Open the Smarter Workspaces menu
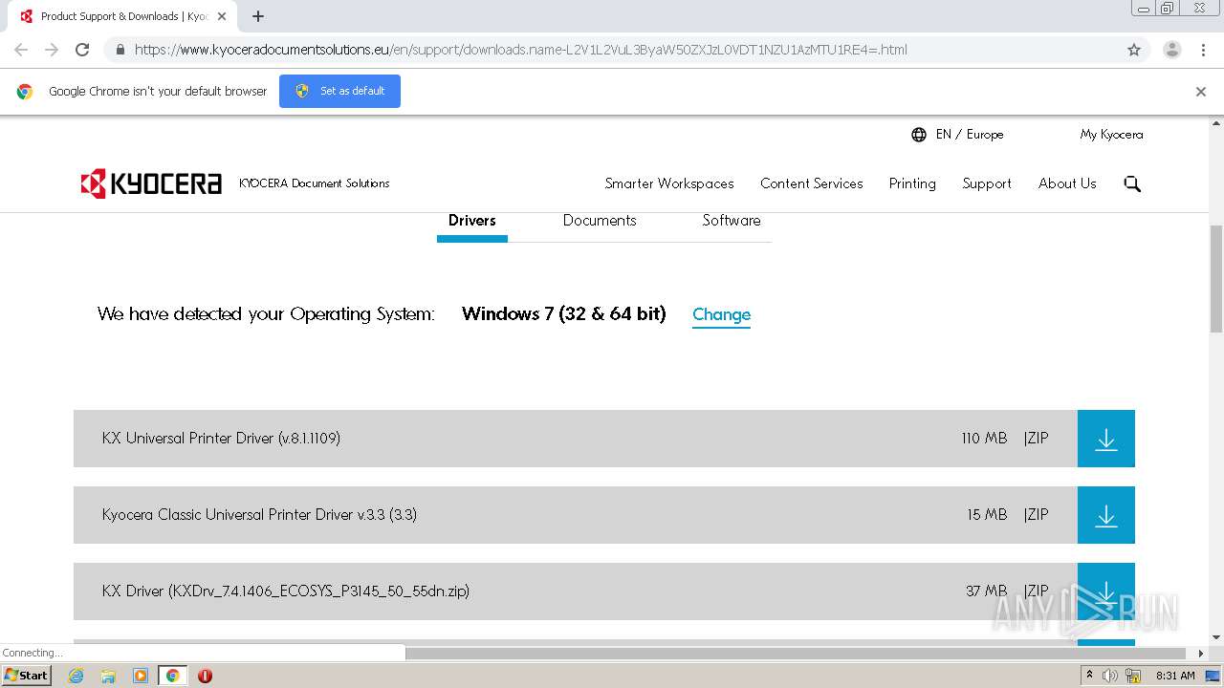Screen dimensions: 1224x688 click(669, 183)
